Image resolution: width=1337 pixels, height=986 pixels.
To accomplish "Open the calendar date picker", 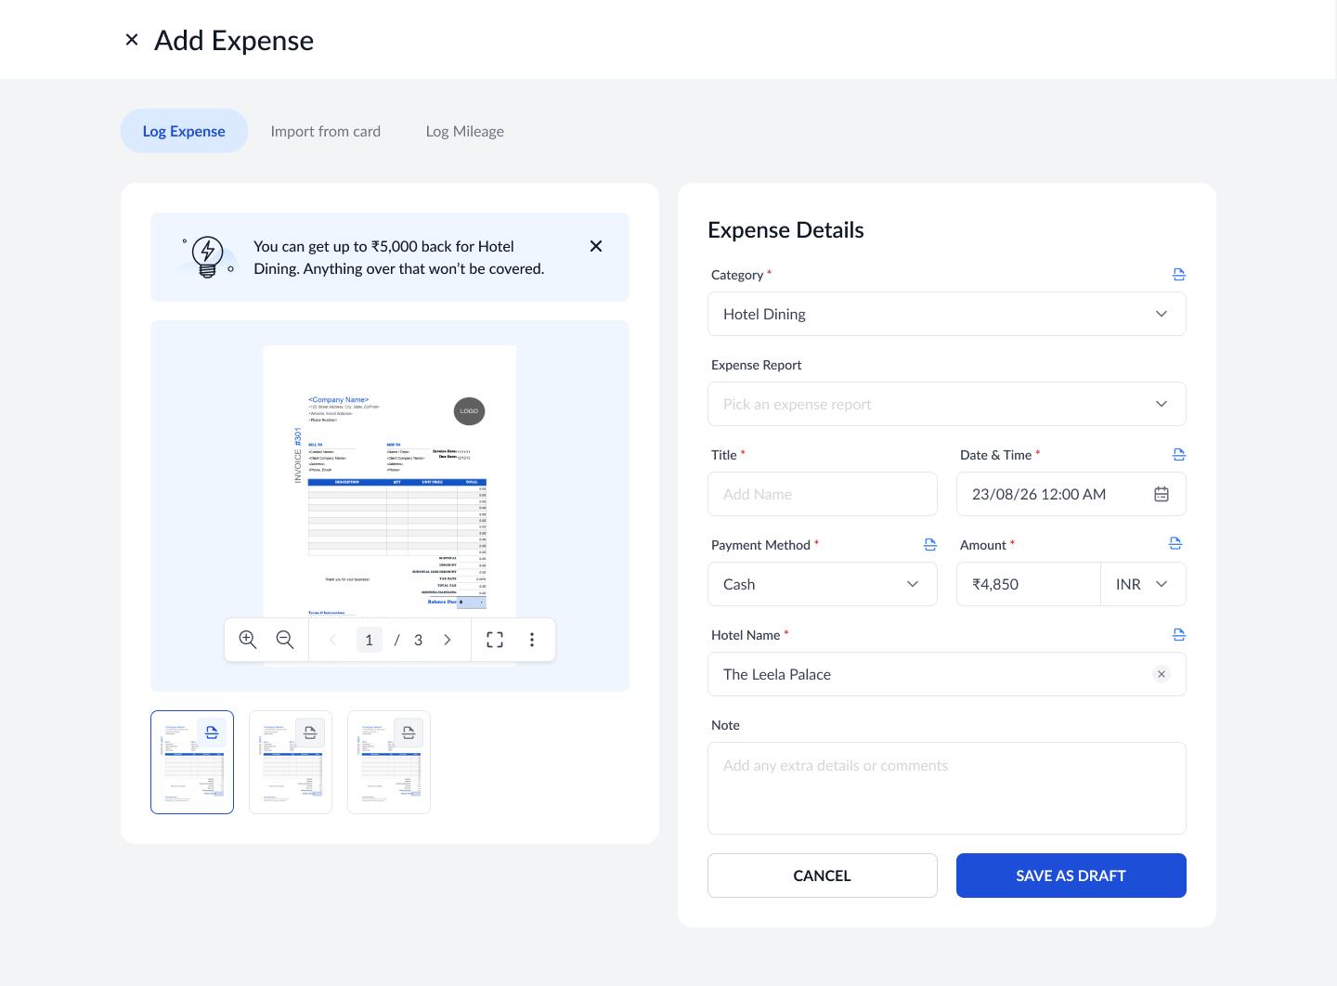I will point(1162,494).
